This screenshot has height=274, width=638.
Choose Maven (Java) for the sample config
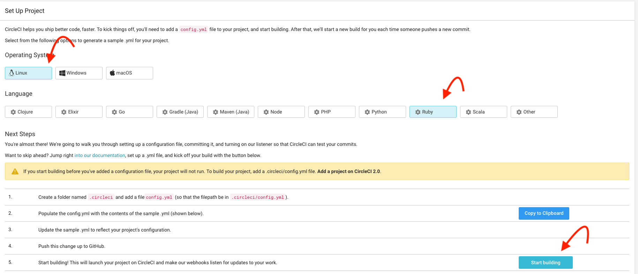[x=231, y=112]
